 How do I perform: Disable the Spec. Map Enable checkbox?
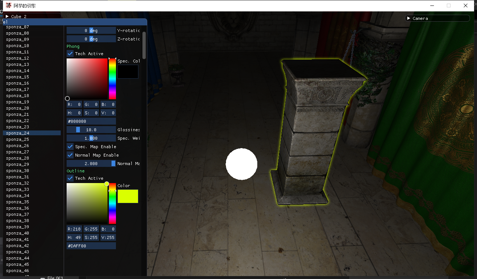[x=70, y=147]
